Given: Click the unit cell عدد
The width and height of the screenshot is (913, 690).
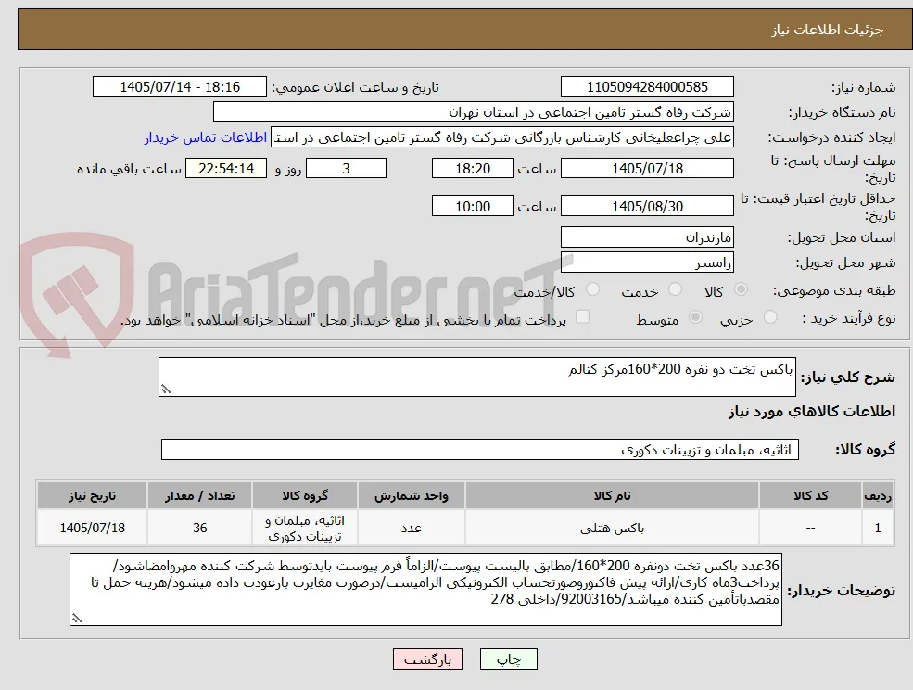Looking at the screenshot, I should pos(412,528).
